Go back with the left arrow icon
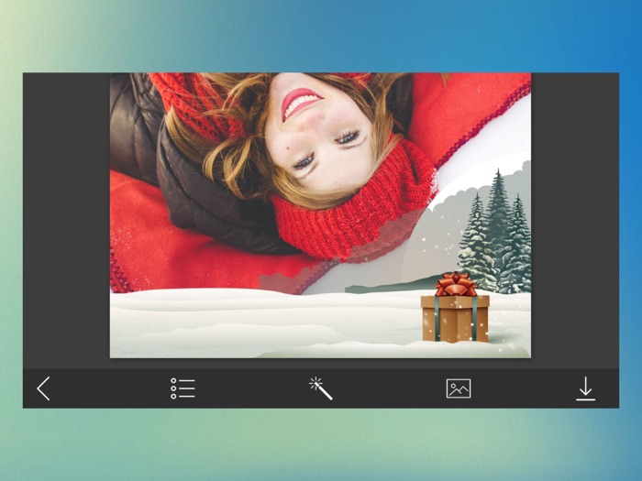Screen dimensions: 642x481 [x=43, y=388]
